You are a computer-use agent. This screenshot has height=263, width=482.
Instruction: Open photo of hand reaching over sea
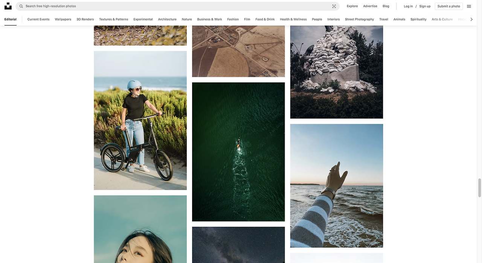[337, 186]
